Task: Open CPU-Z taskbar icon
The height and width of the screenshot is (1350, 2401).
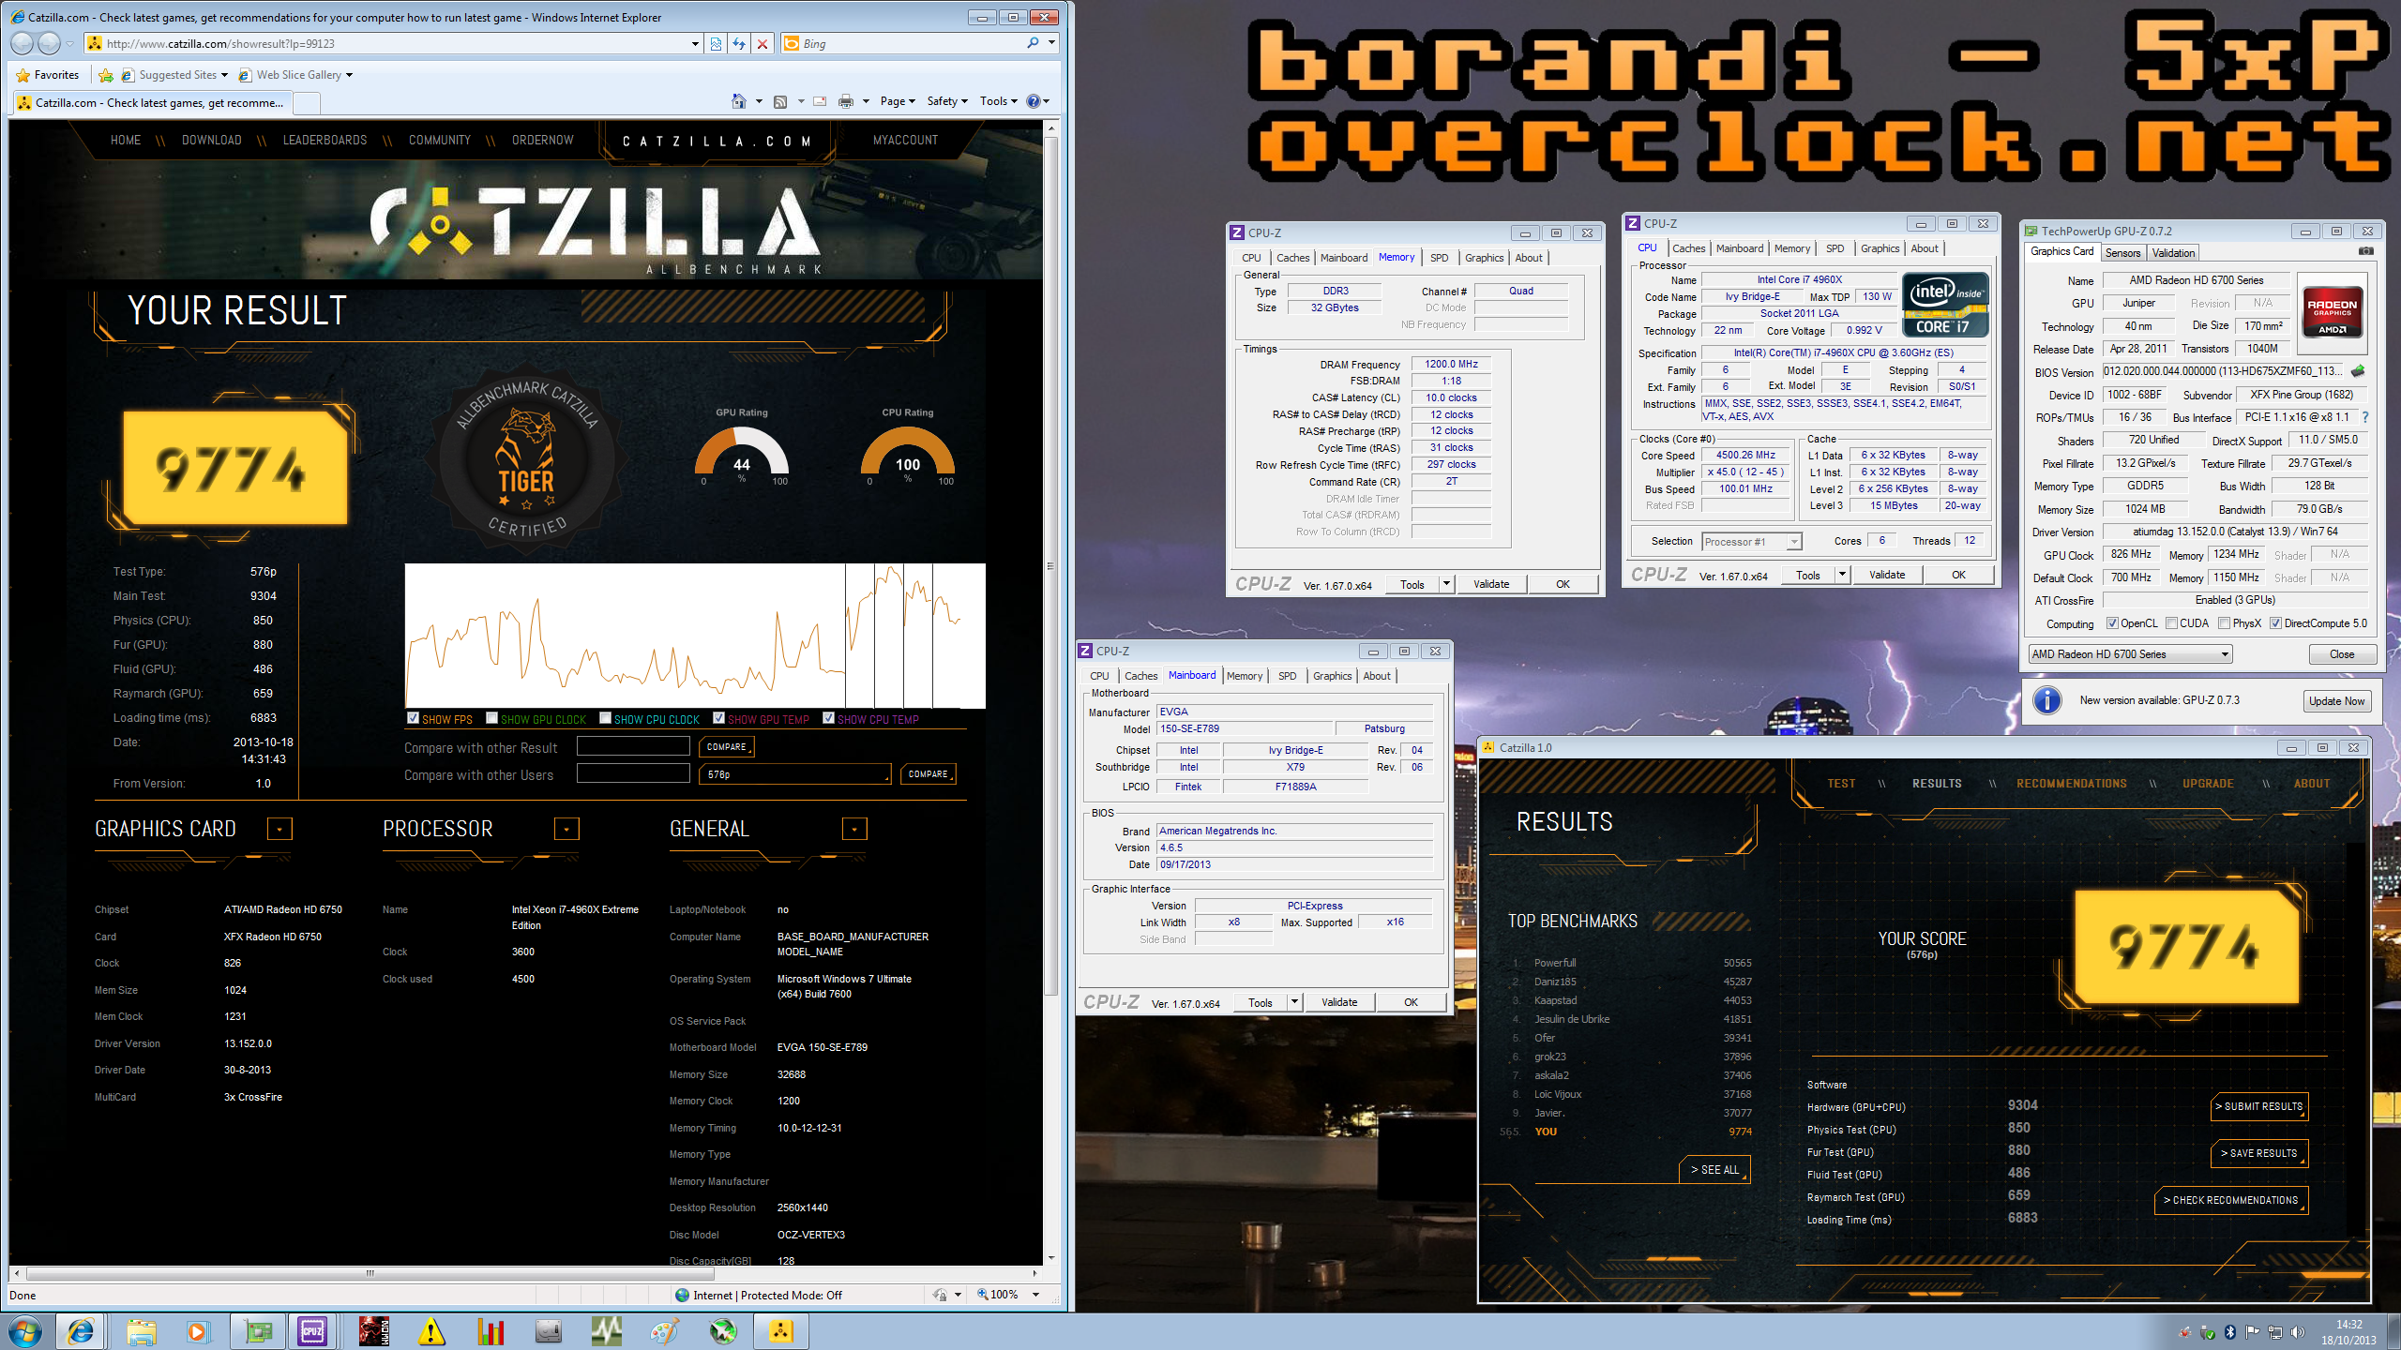Action: (313, 1331)
